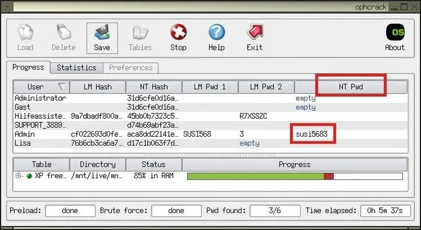Switch to the Progress tab
Screen dimensions: 421x230
pyautogui.click(x=28, y=67)
